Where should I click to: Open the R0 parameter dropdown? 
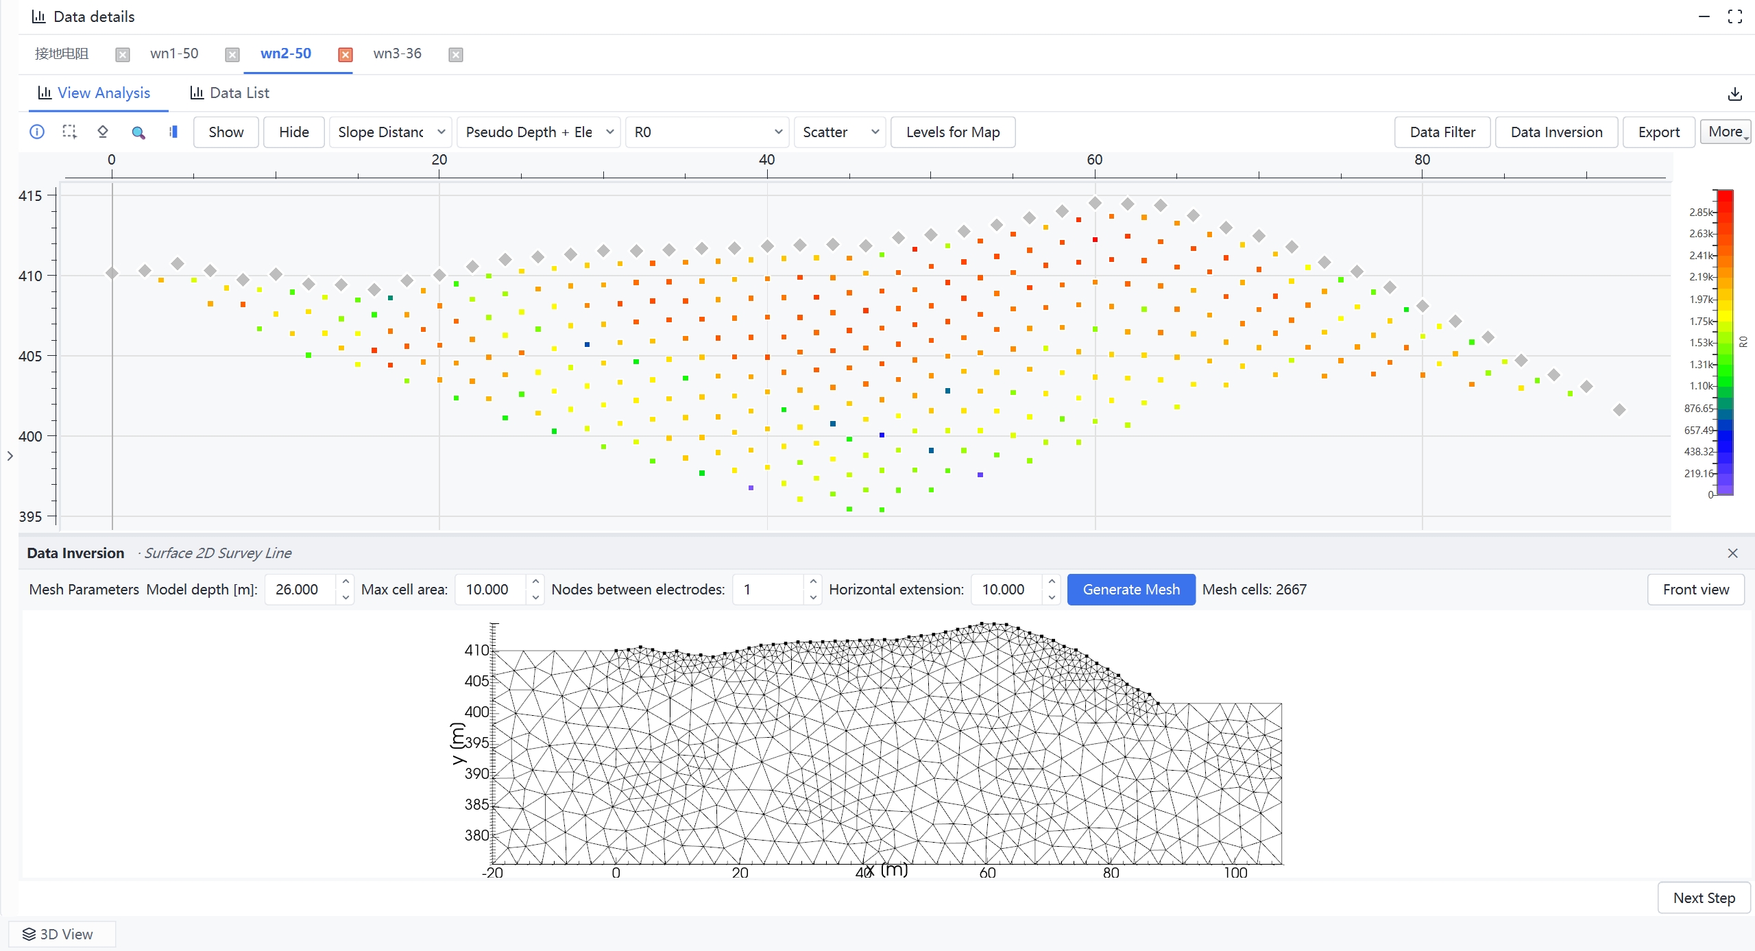pyautogui.click(x=707, y=132)
